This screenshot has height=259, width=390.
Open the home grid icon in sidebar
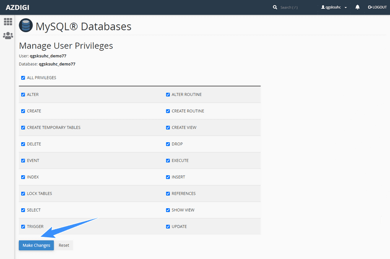[8, 22]
